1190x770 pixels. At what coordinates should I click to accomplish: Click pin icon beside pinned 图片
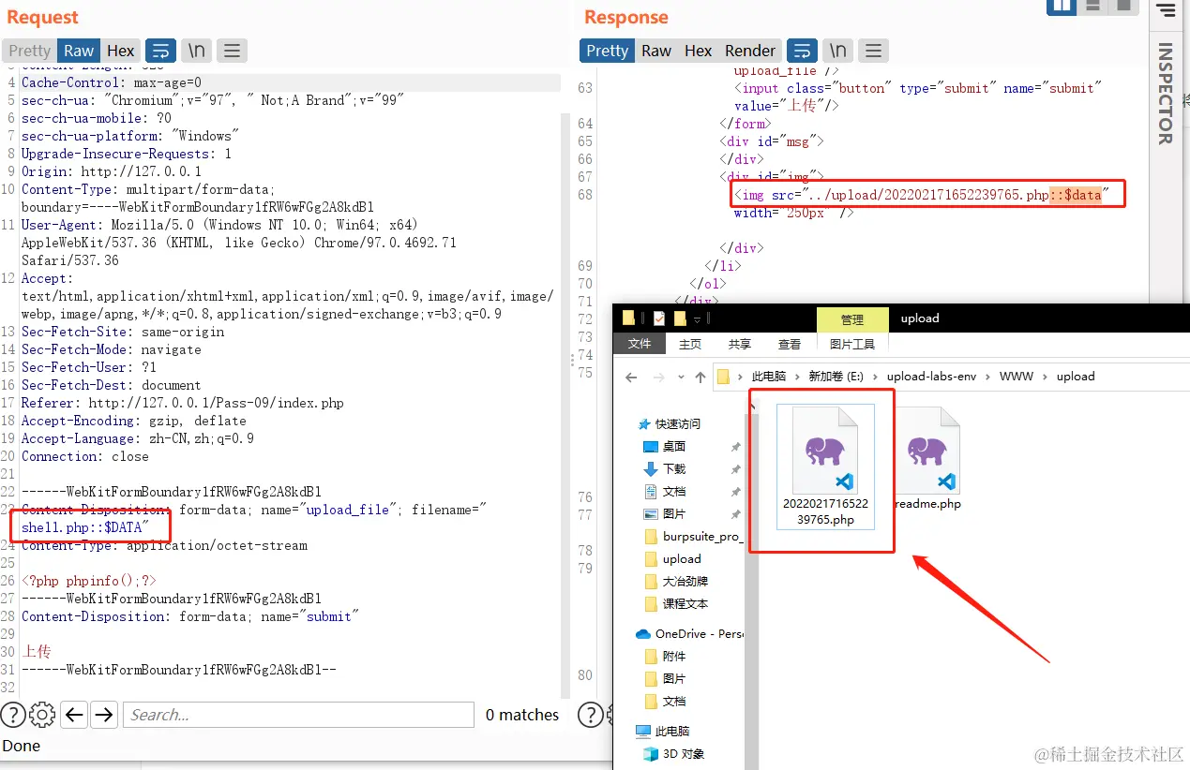[735, 515]
